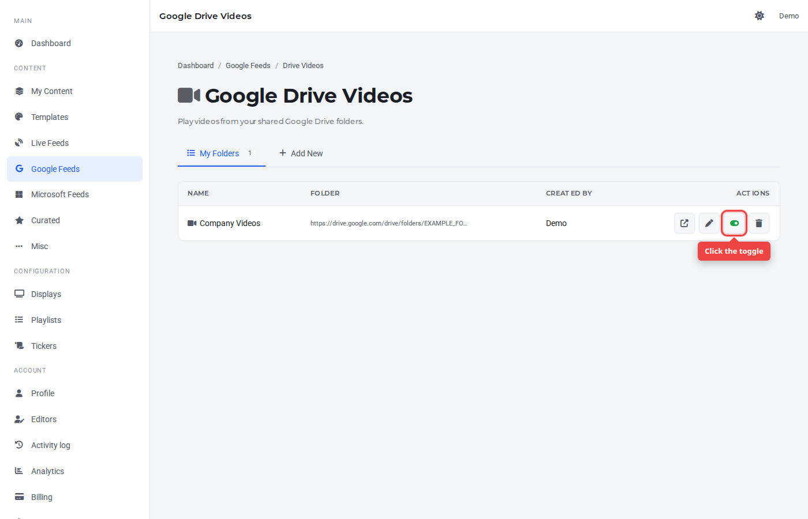Image resolution: width=808 pixels, height=519 pixels.
Task: Click the Playlists list icon
Action: coord(19,319)
